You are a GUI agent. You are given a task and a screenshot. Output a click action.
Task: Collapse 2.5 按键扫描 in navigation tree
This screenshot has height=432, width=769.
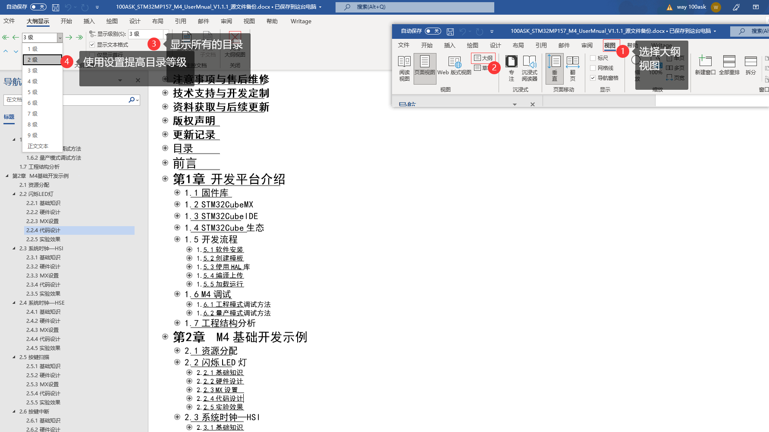point(14,357)
